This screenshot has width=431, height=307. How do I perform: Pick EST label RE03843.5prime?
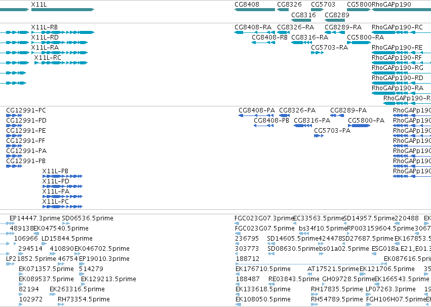click(294, 279)
